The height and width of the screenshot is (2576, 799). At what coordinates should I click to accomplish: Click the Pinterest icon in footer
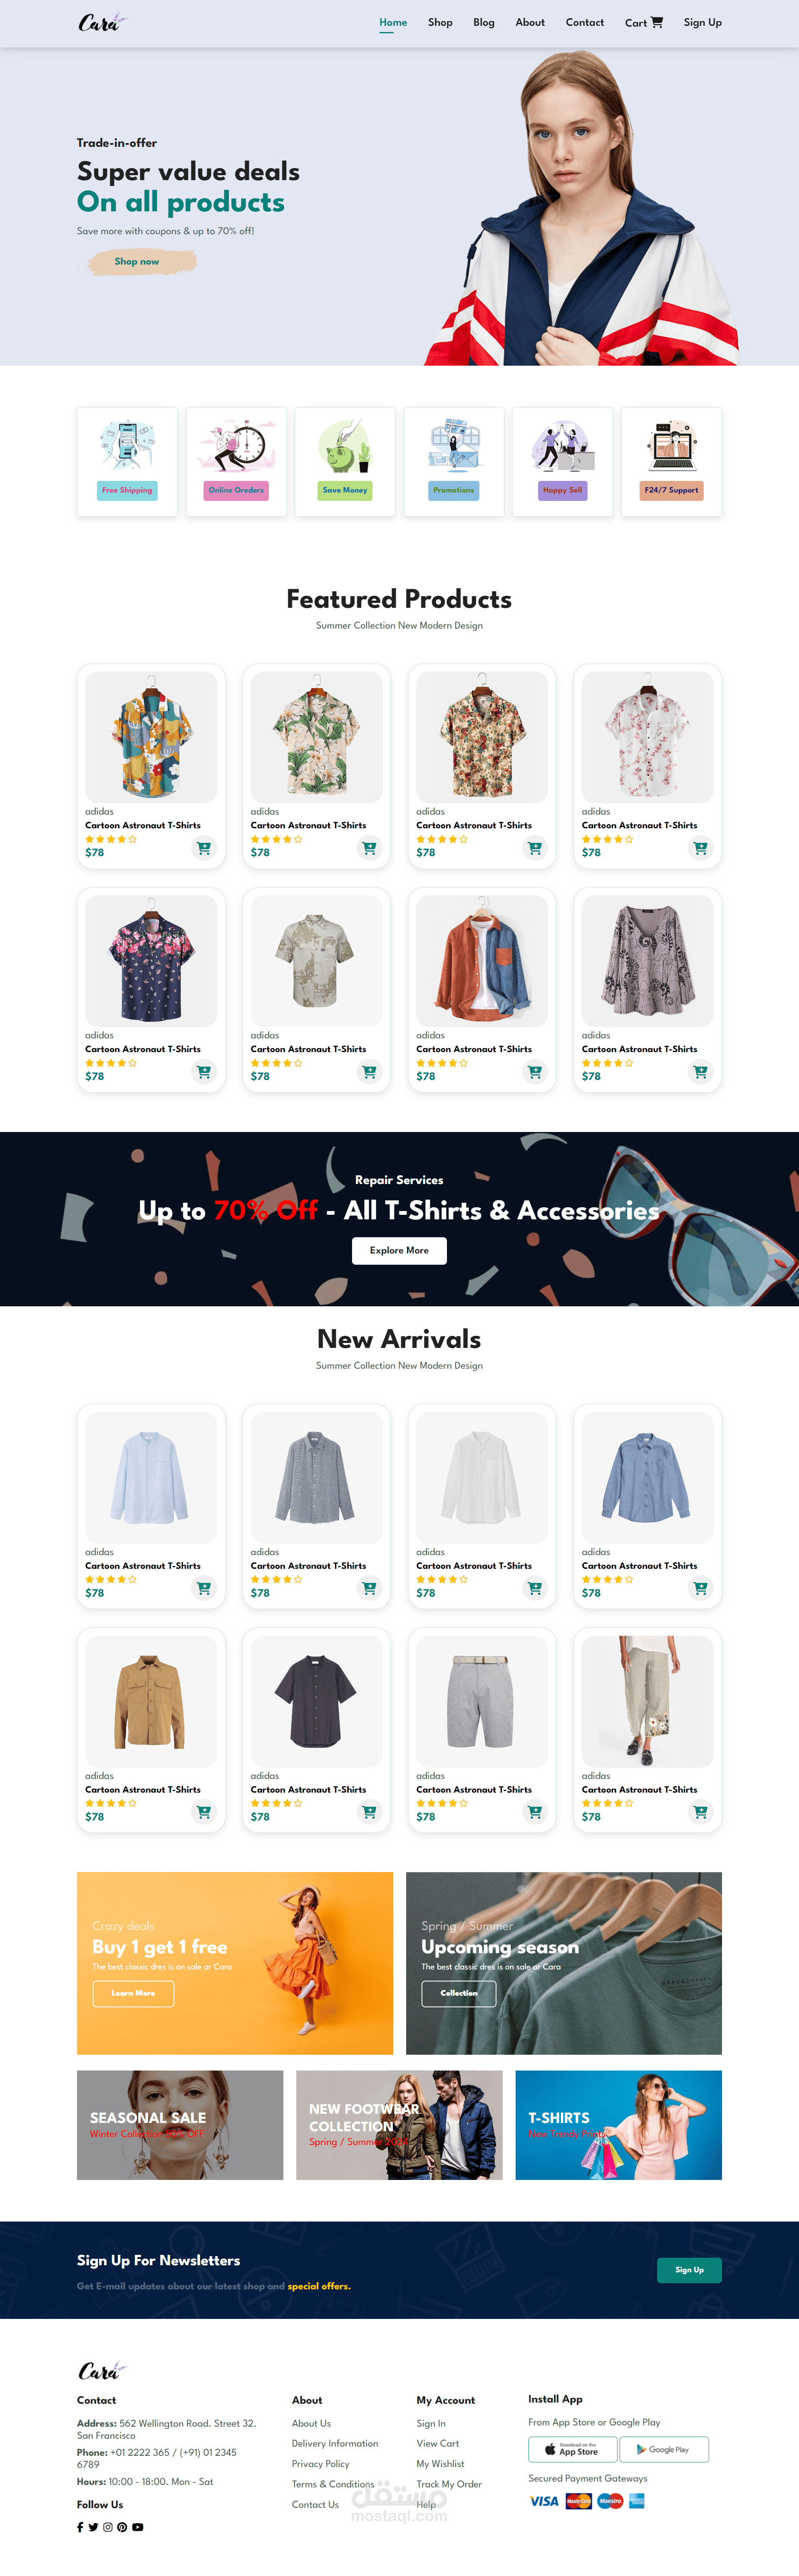122,2527
